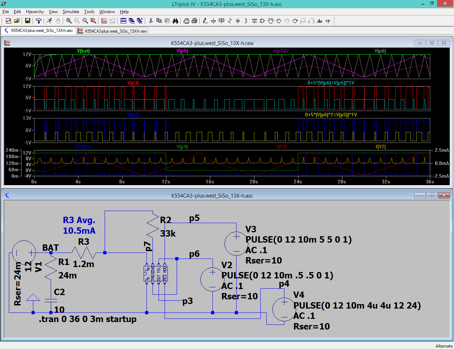Select the Ground symbol tool
This screenshot has width=454, height=349.
click(x=214, y=21)
